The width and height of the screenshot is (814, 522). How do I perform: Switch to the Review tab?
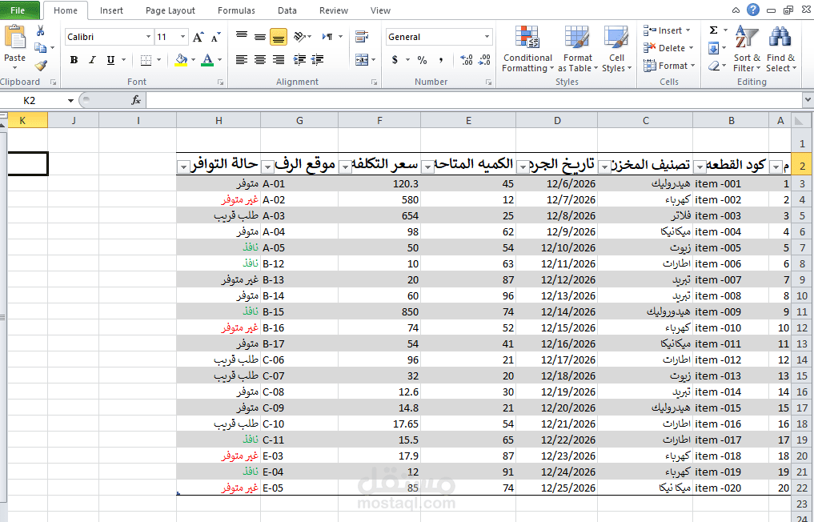click(x=334, y=10)
